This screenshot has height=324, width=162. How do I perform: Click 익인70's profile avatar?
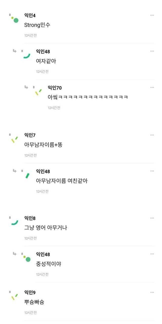tap(38, 92)
